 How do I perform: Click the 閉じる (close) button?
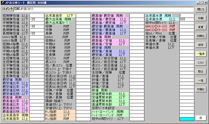pos(201,10)
